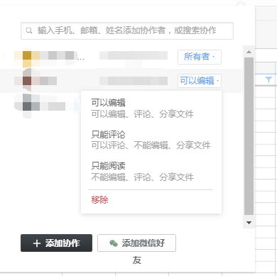
Task: Click the scrollbar down arrow
Action: [249, 223]
